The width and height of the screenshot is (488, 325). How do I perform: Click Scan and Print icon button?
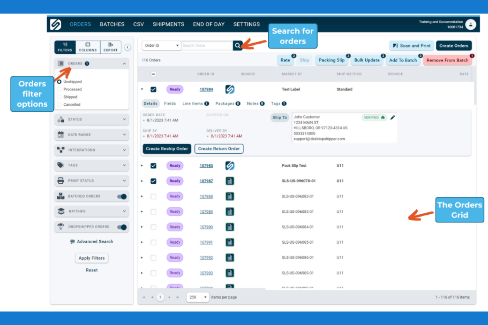(x=411, y=45)
